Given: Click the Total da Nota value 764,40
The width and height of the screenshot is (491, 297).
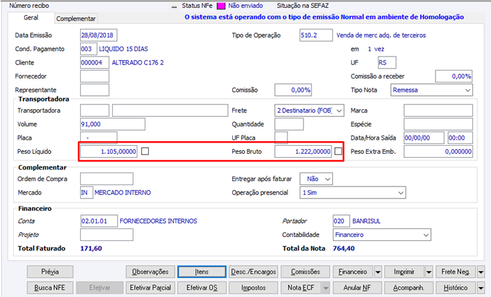Looking at the screenshot, I should [x=344, y=248].
